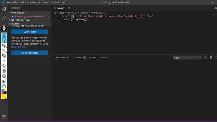The width and height of the screenshot is (217, 122).
Task: Open Epic Pen whiteboard tool
Action: (4, 76)
